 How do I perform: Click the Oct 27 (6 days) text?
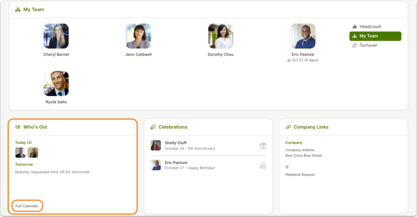pos(305,60)
